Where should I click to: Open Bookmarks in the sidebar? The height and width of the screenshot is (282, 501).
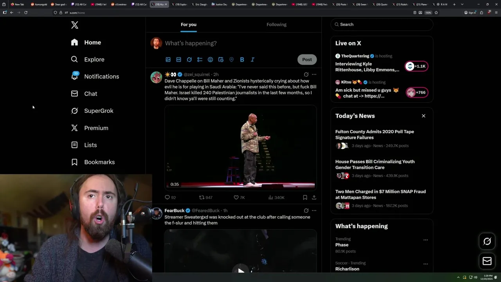[93, 162]
